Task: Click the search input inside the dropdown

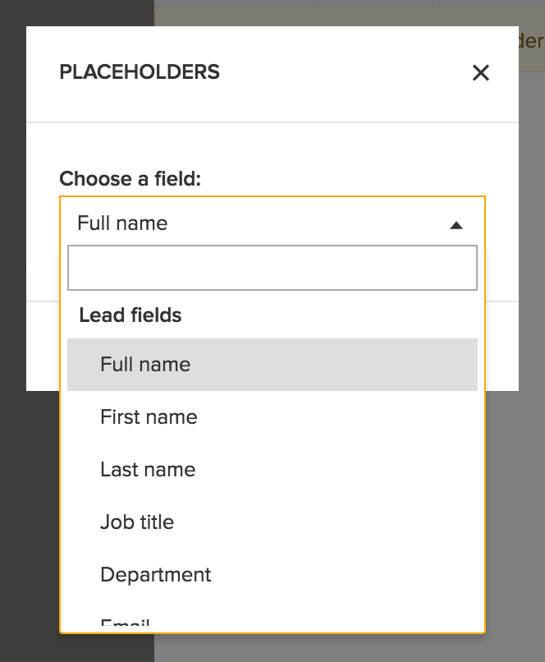Action: click(x=271, y=267)
